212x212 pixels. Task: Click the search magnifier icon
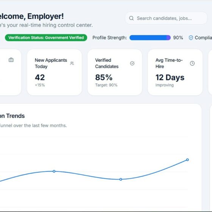131,18
